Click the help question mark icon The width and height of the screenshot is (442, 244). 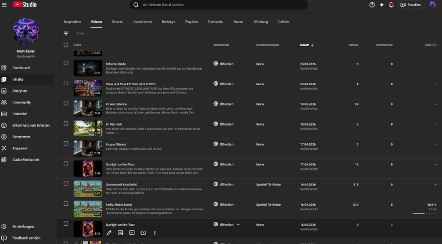(372, 5)
